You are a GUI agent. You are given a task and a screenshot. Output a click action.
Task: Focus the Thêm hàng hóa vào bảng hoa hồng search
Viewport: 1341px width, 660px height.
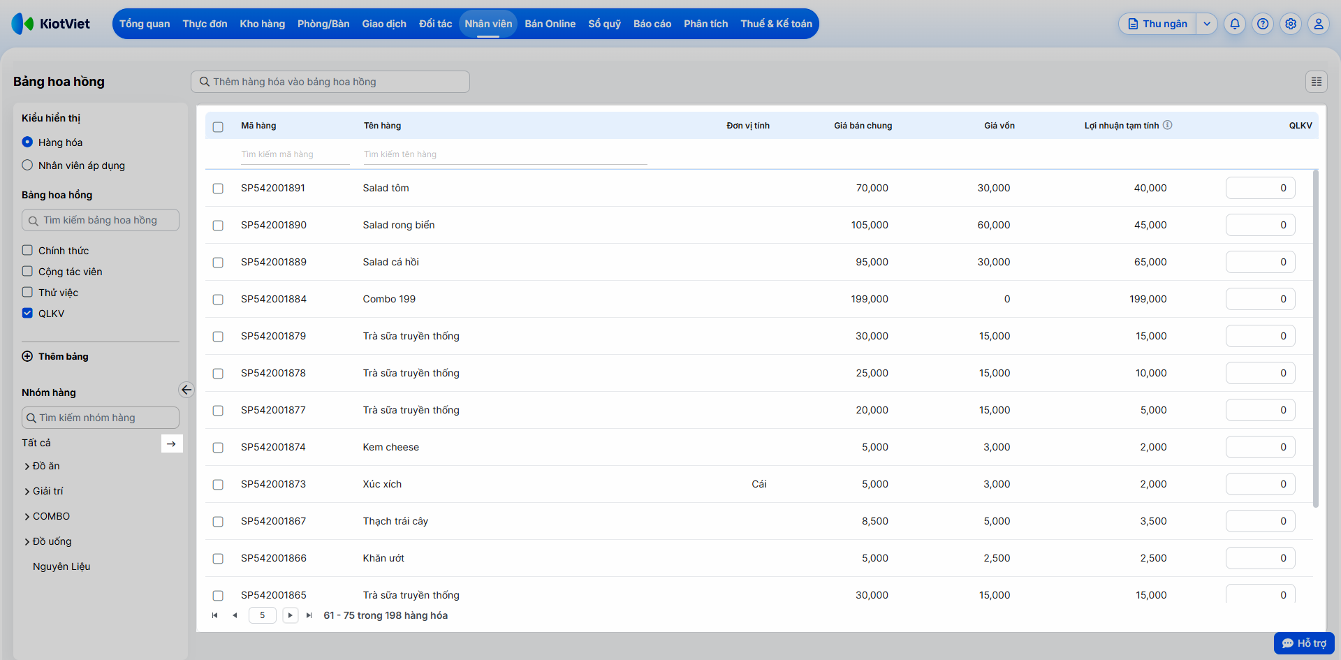pyautogui.click(x=330, y=82)
